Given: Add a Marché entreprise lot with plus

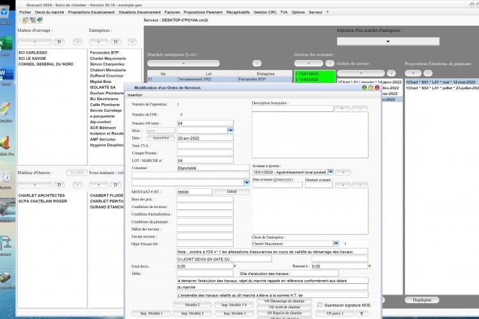Looking at the screenshot, I should tap(183, 63).
